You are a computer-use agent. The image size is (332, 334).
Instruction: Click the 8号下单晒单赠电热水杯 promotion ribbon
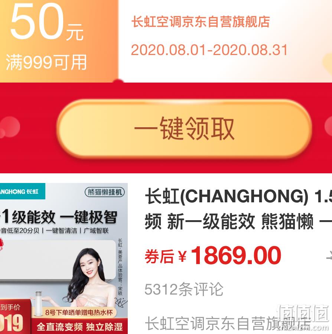coord(79,313)
